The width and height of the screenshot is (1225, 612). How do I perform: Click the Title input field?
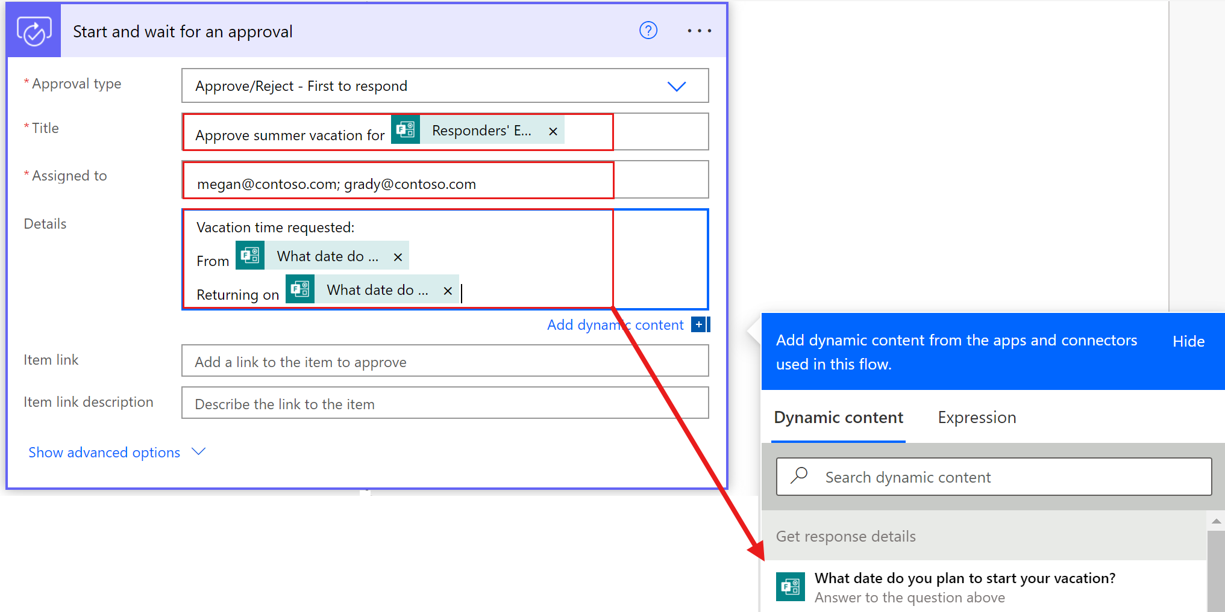(x=445, y=131)
